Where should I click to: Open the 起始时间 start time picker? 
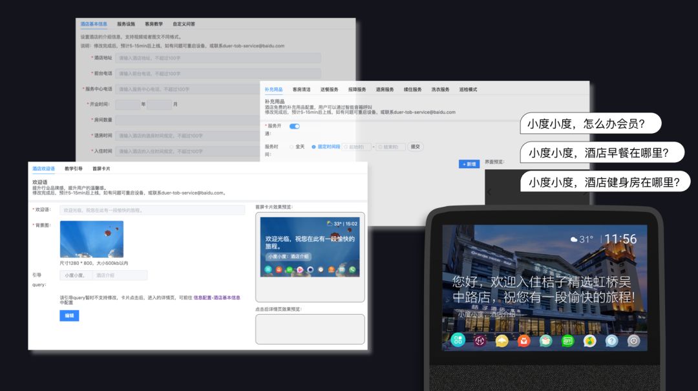point(356,147)
